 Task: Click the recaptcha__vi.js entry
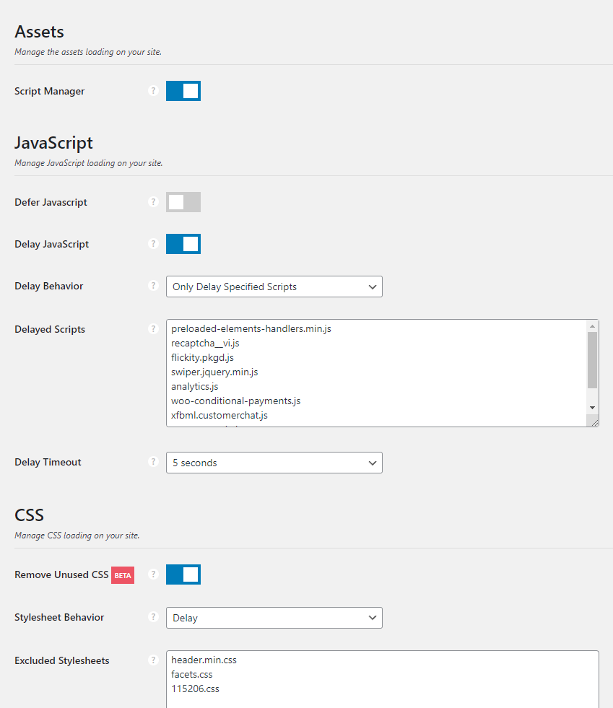pos(205,343)
